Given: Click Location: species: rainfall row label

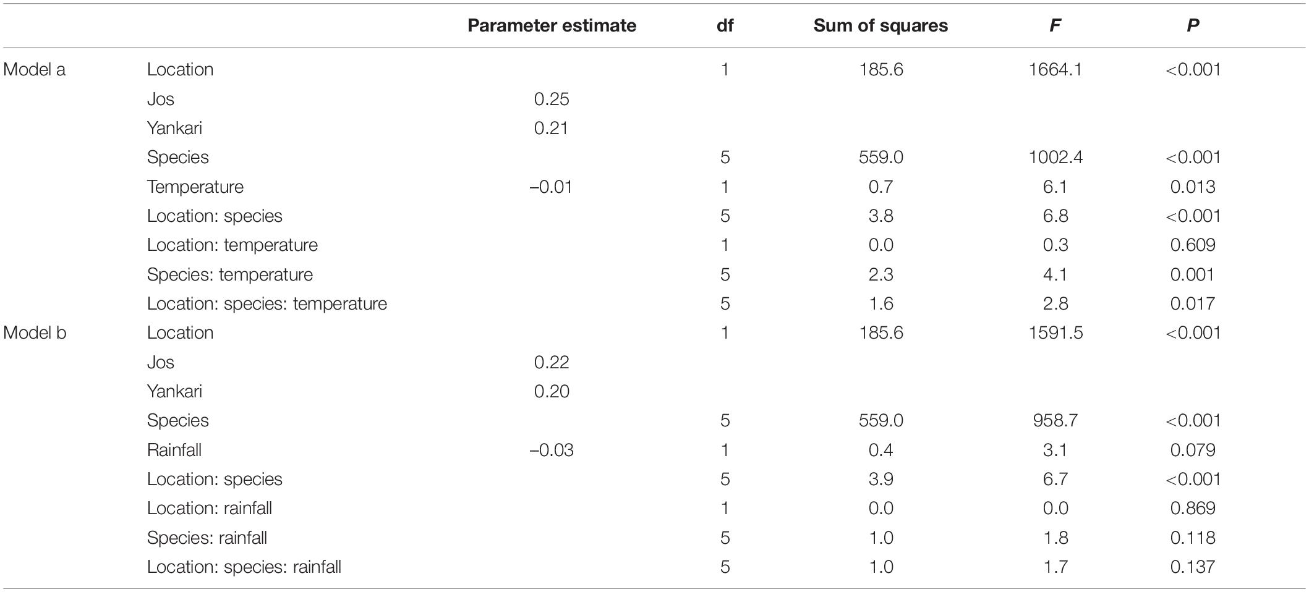Looking at the screenshot, I should (x=244, y=567).
